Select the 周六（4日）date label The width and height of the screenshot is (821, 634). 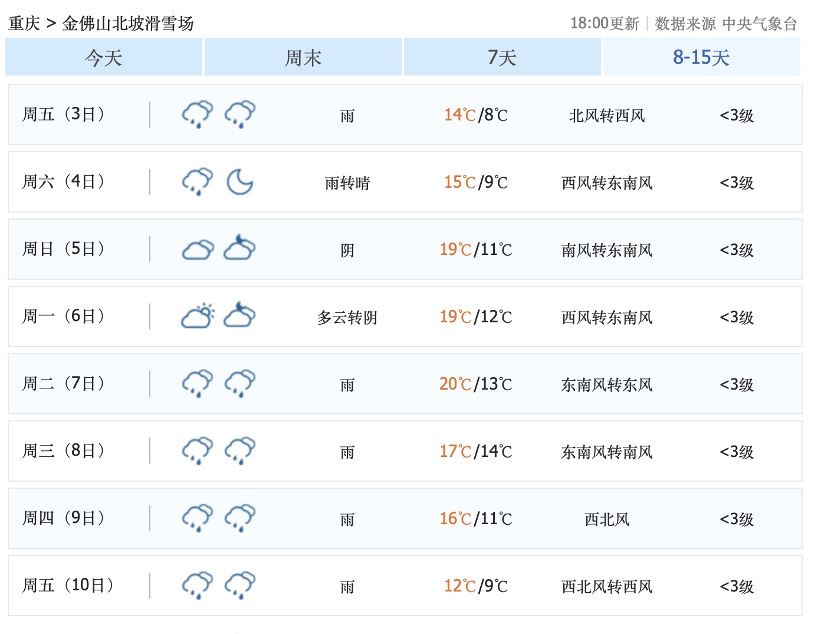coord(64,181)
